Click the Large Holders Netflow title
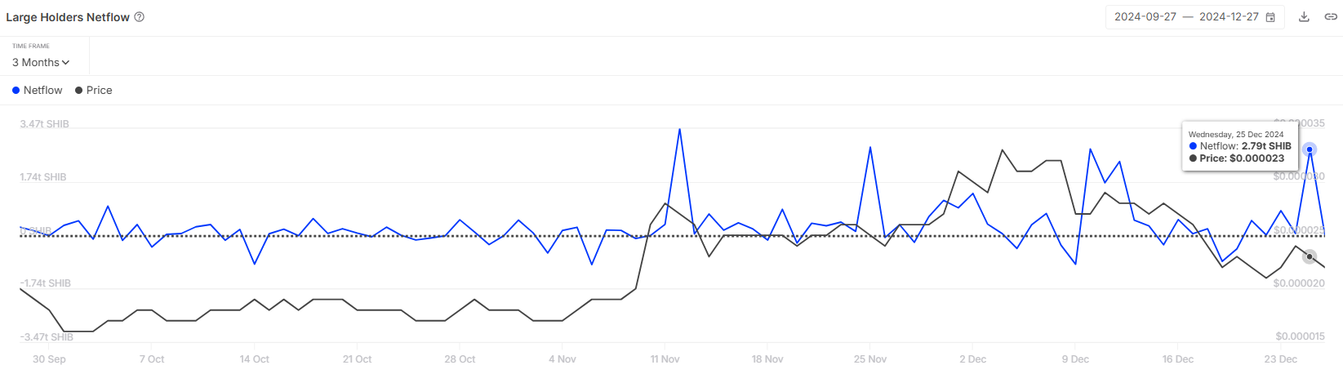The width and height of the screenshot is (1343, 374). click(x=68, y=17)
